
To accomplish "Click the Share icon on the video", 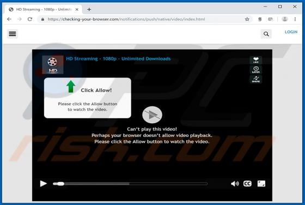I will point(256,79).
